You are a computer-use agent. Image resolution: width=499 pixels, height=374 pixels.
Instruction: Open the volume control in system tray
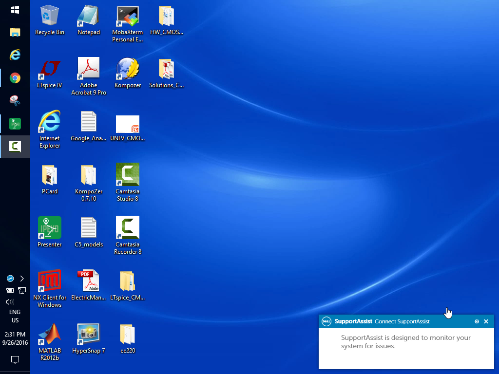point(10,302)
